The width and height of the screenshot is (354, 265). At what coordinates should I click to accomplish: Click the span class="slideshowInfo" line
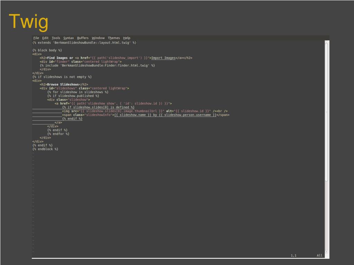point(146,115)
